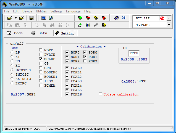Switch to the Data tab
Viewport: 176px width, 133px height.
(x=39, y=33)
